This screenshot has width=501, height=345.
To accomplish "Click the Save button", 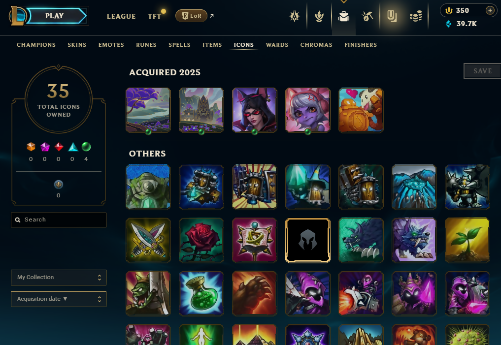I will point(482,71).
